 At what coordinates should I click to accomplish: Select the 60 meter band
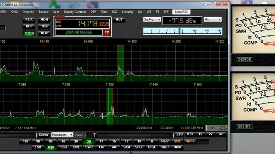click(51, 142)
